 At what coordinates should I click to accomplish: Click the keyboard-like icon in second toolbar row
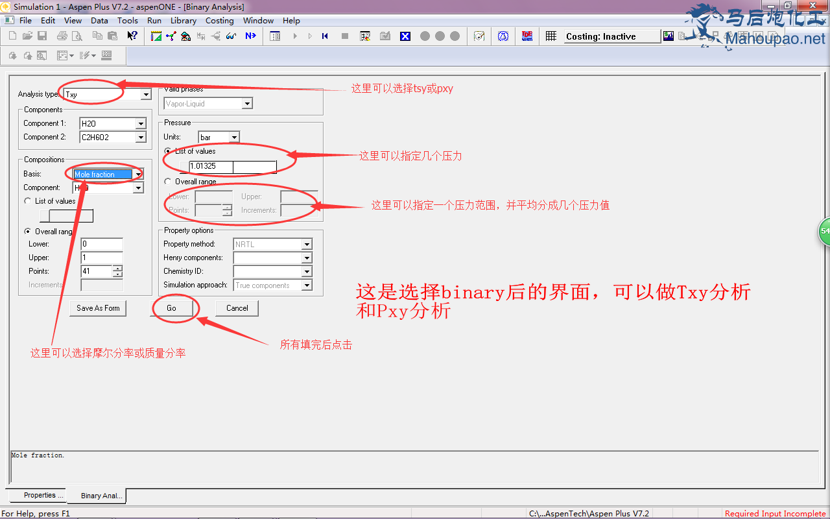coord(107,56)
